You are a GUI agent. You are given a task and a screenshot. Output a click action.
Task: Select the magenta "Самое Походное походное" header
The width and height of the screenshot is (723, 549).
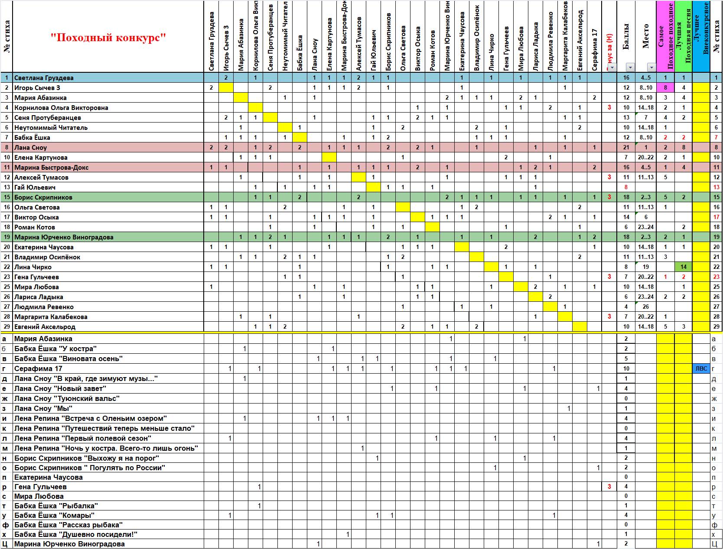(666, 36)
